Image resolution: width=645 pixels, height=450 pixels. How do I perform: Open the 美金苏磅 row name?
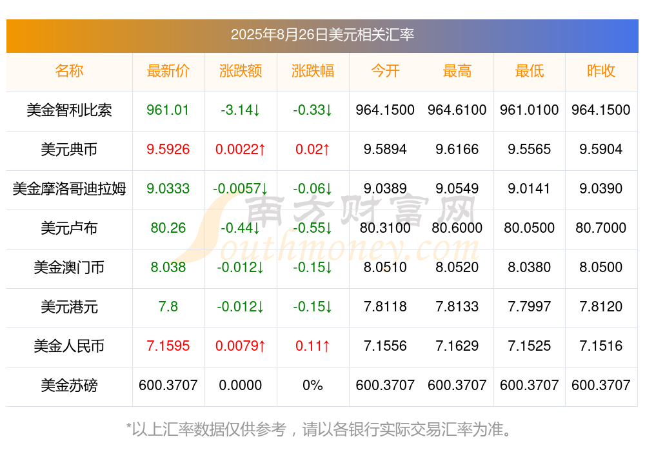[x=69, y=386]
